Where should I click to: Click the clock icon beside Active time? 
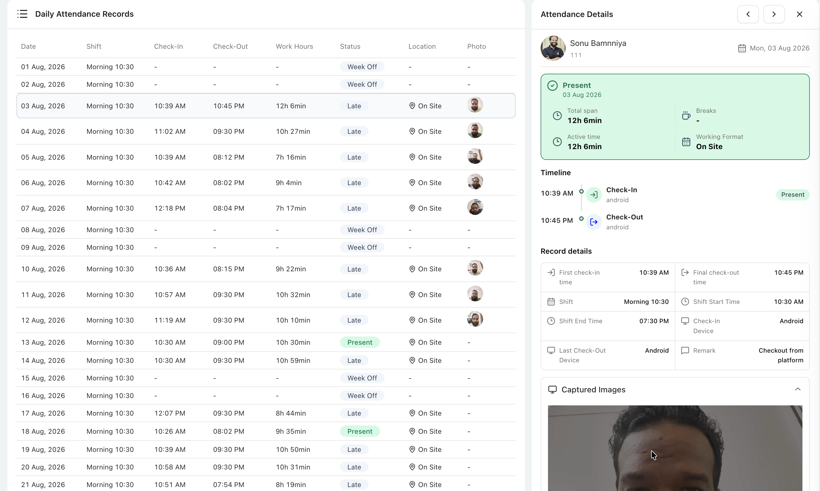click(x=557, y=142)
